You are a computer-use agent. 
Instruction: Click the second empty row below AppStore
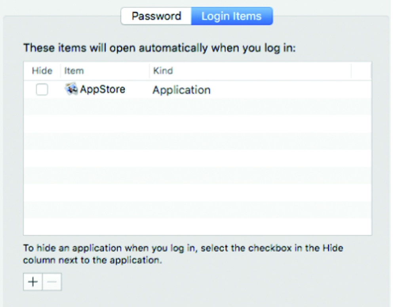point(197,124)
